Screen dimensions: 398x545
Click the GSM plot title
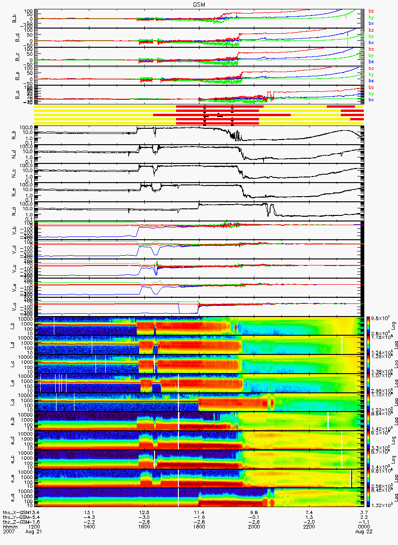click(199, 5)
